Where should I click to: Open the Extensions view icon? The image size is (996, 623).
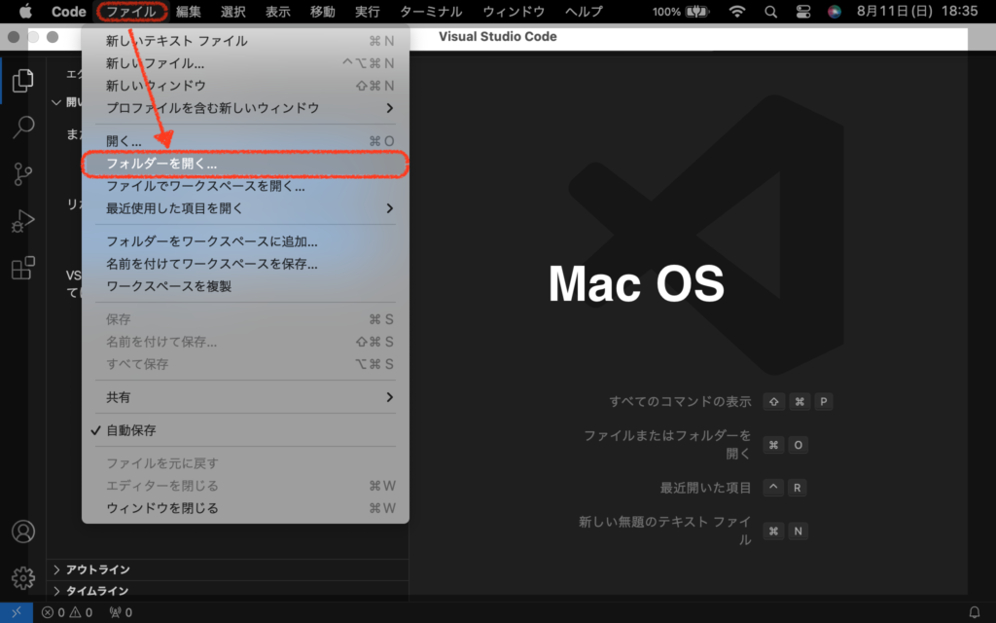click(23, 268)
